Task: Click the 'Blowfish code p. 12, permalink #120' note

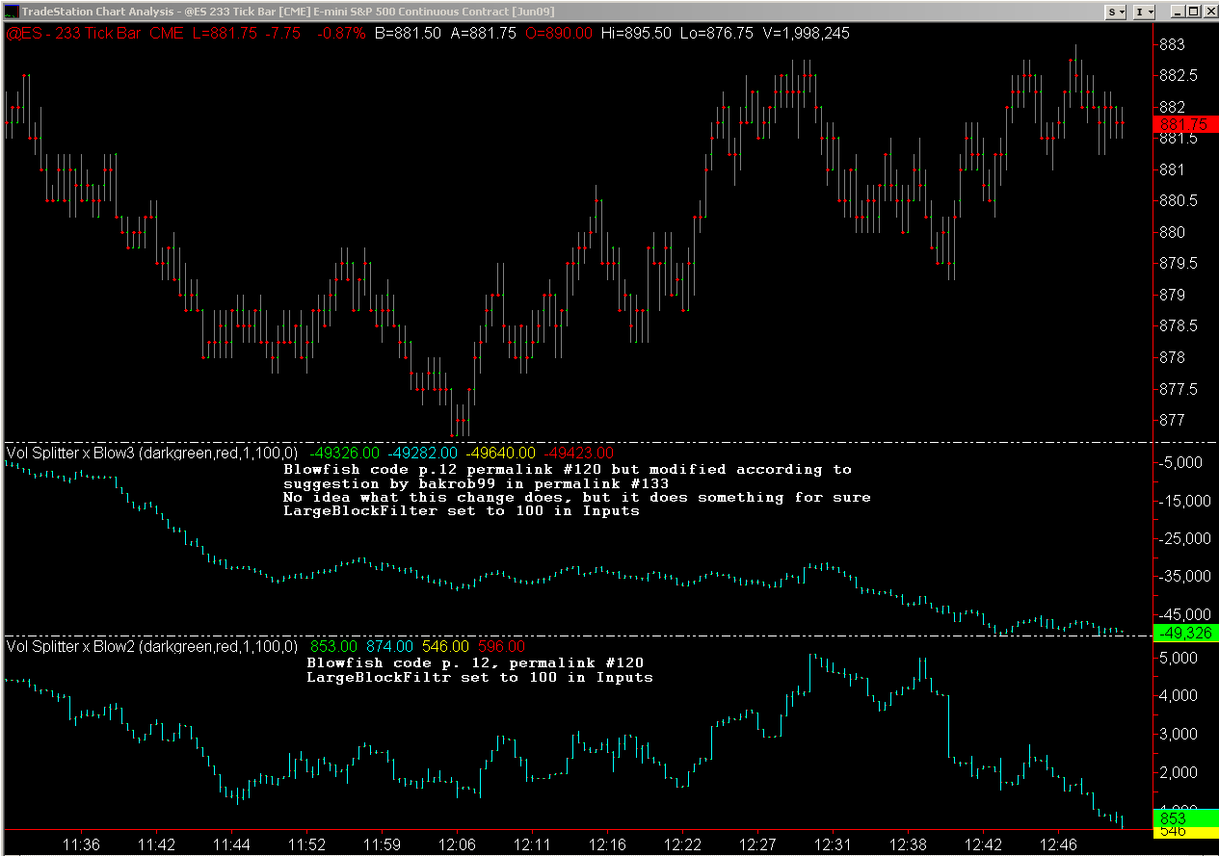Action: click(475, 662)
